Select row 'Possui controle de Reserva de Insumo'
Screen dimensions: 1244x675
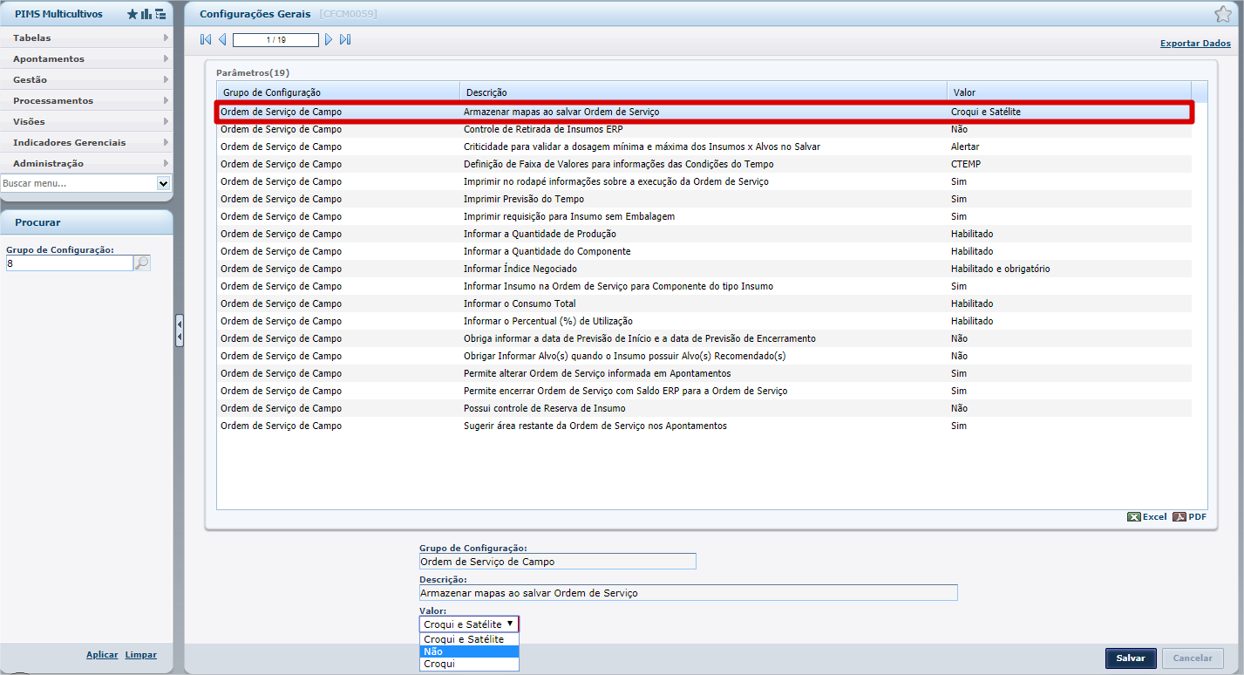[x=704, y=408]
